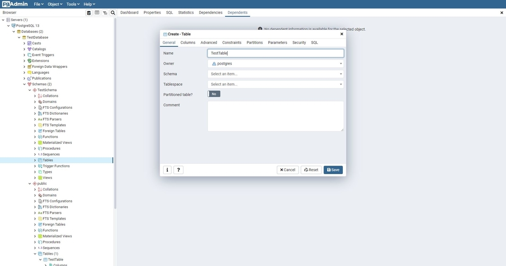Click the info button in Create Table dialog

[167, 170]
